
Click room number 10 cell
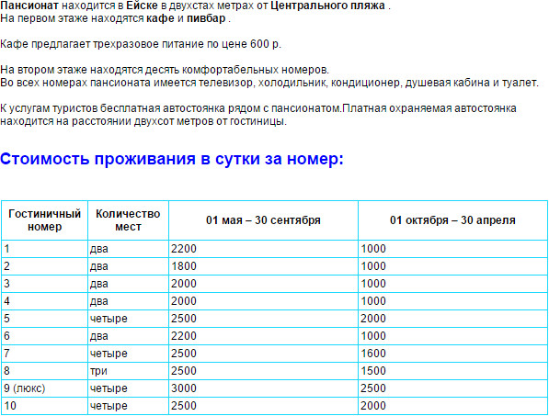44,406
